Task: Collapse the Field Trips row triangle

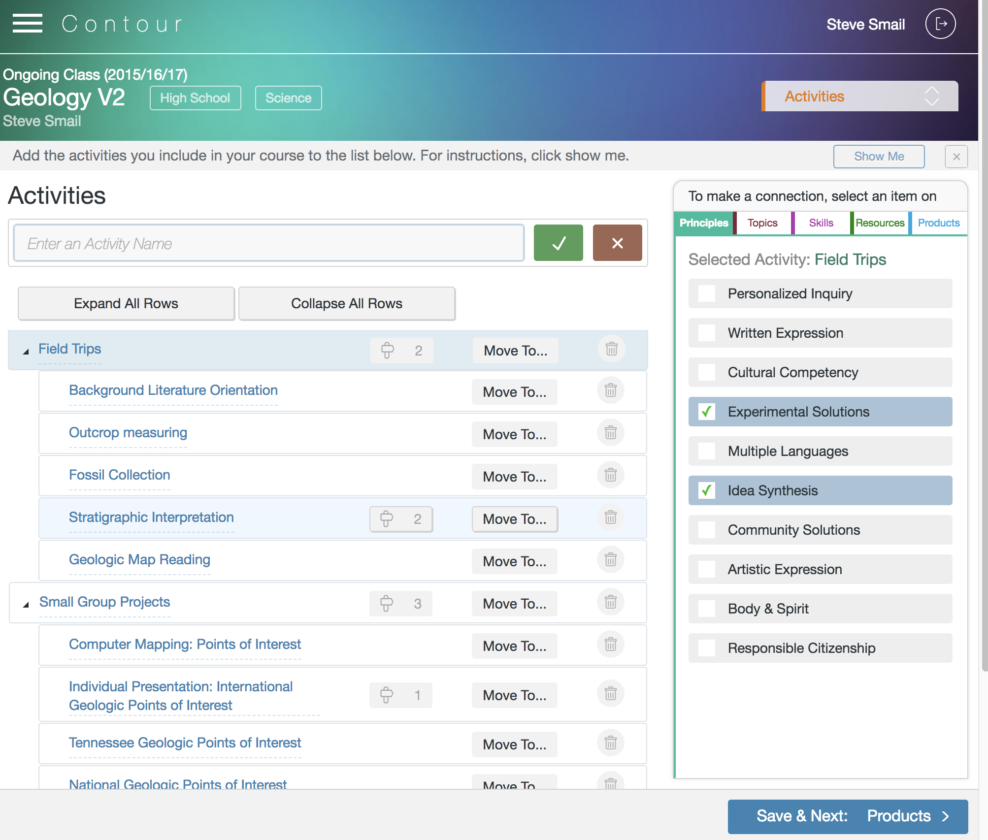Action: (x=26, y=352)
